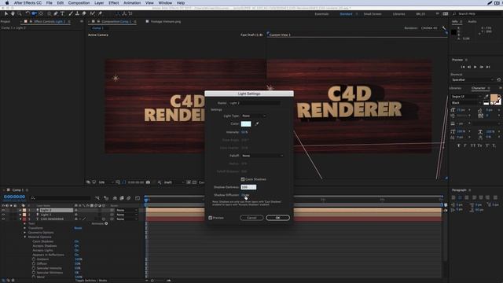
Task: Open the Composition menu
Action: coord(79,3)
